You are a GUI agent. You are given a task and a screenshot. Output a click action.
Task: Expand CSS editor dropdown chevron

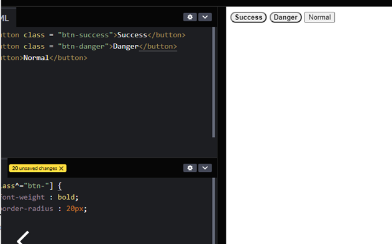pyautogui.click(x=205, y=168)
